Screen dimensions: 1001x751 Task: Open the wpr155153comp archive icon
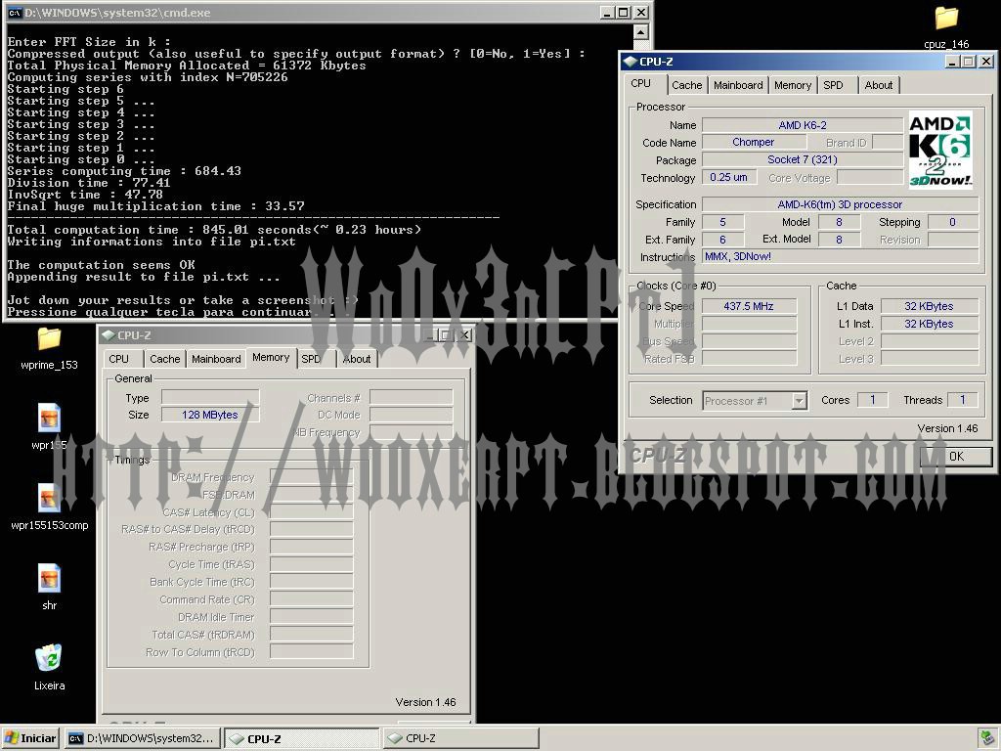click(x=49, y=498)
